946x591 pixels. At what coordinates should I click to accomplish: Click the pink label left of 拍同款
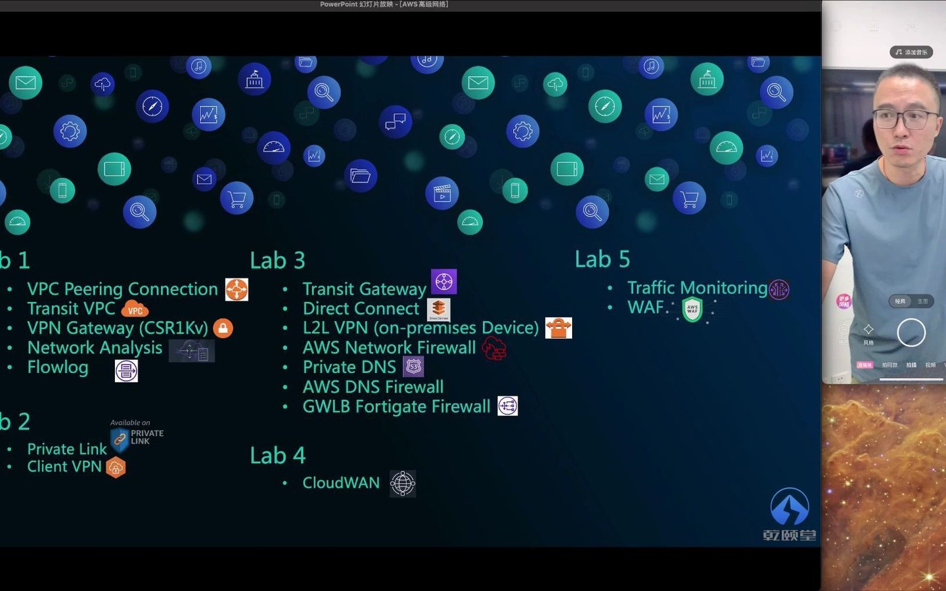click(x=865, y=365)
